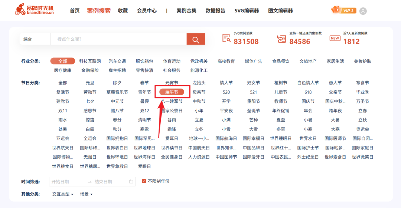Select the 金融保险 industry filter

(90, 70)
